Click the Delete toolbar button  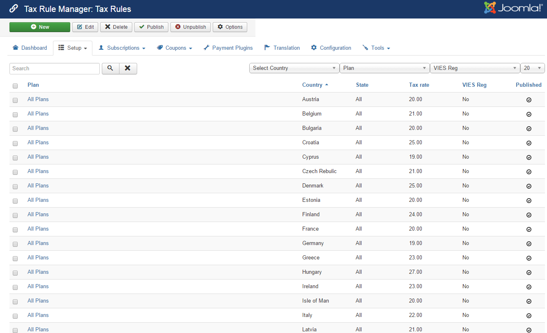(x=116, y=27)
